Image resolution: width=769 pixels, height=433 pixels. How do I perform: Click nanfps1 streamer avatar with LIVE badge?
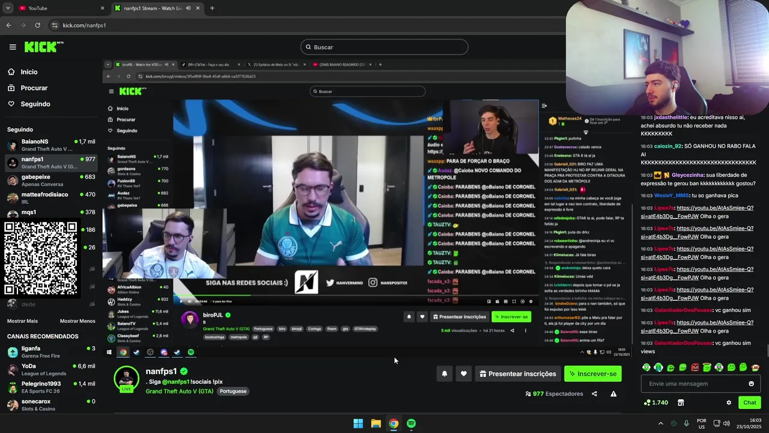tap(126, 379)
